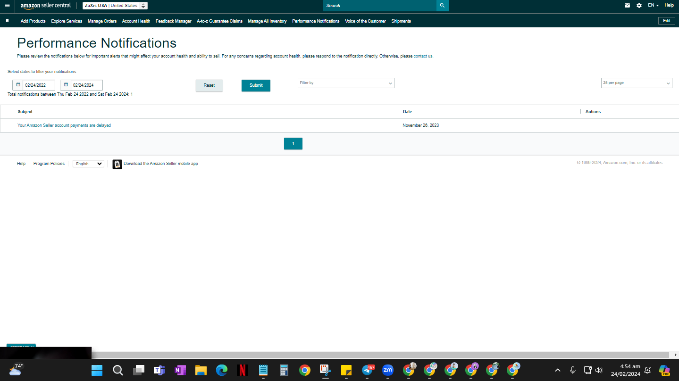Show hidden system tray icons

pos(557,370)
